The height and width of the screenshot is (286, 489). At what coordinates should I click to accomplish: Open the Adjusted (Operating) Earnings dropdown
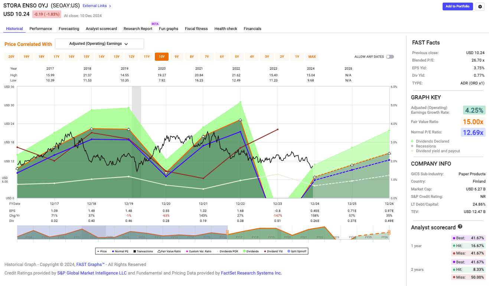tap(99, 44)
